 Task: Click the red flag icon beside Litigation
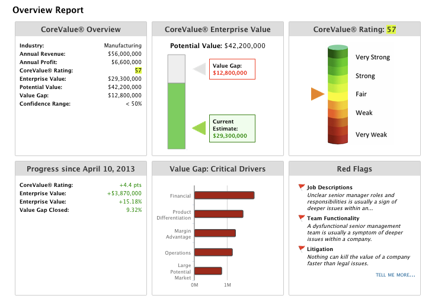[x=302, y=249]
